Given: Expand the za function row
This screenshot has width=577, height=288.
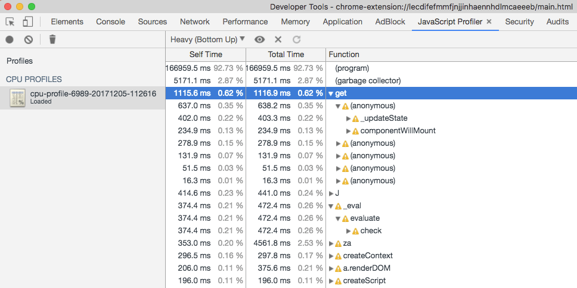Looking at the screenshot, I should [x=331, y=243].
